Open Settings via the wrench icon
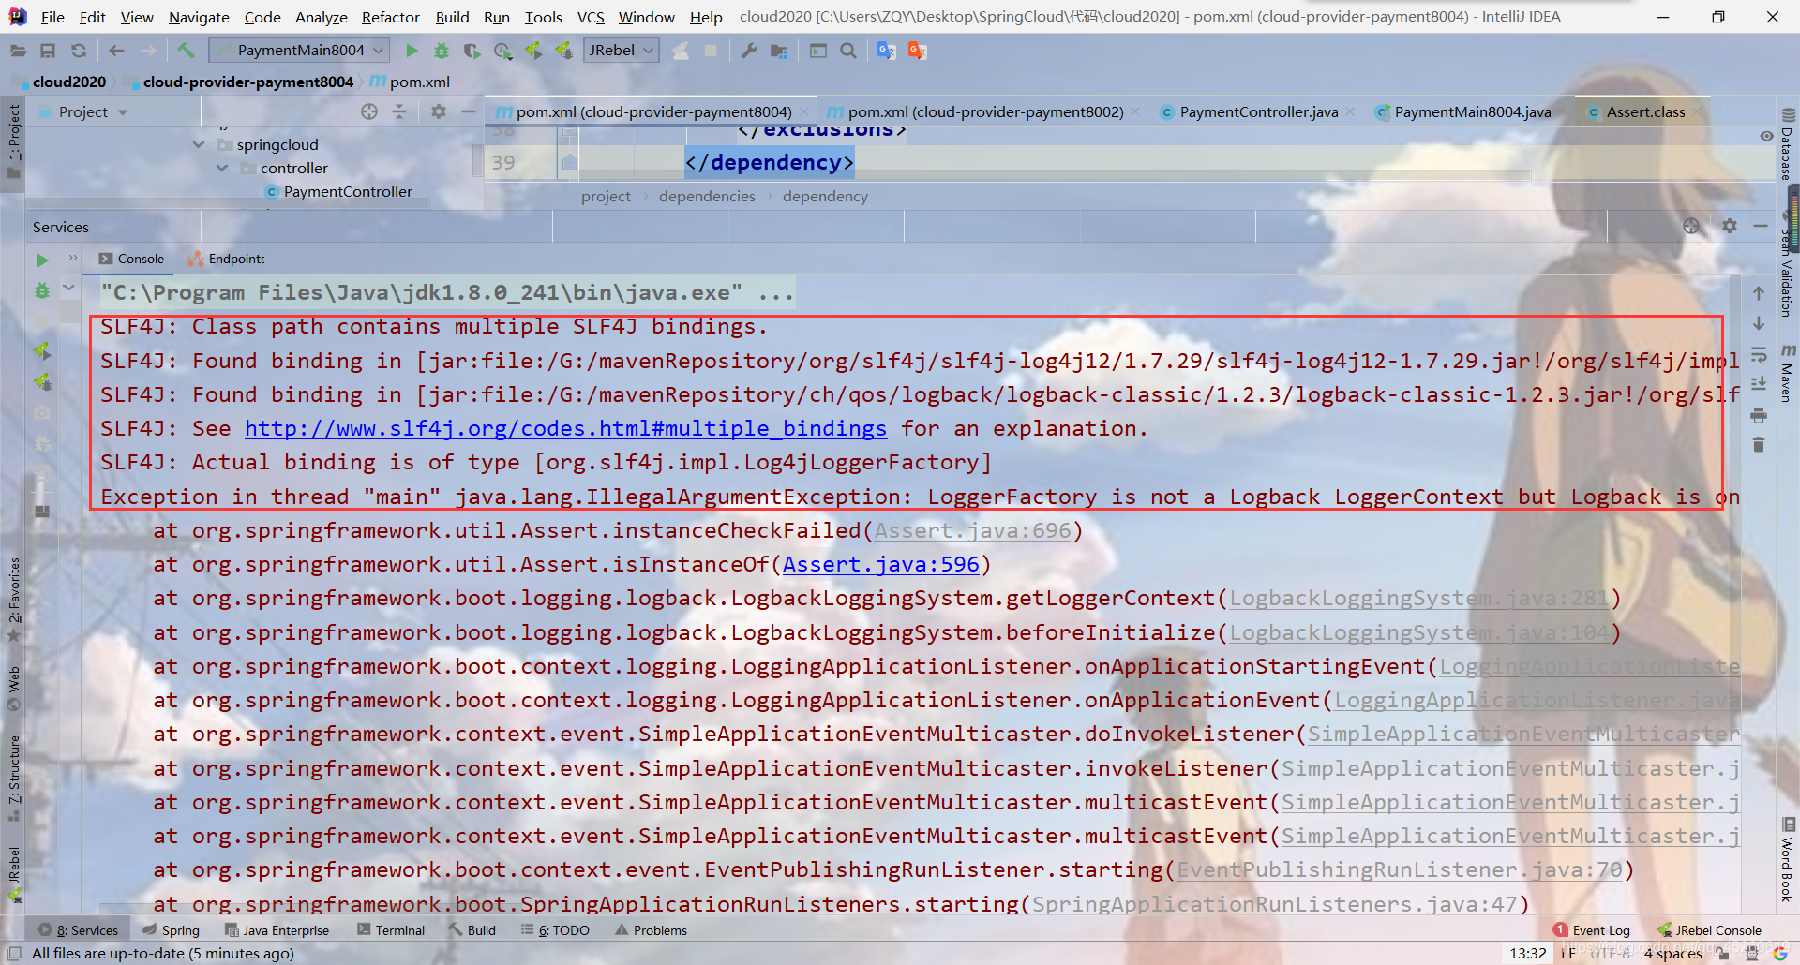 click(748, 51)
